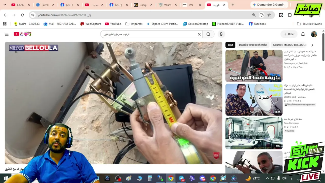The height and width of the screenshot is (183, 325).
Task: Click the zoom magnifier icon in address bar
Action: pyautogui.click(x=254, y=15)
